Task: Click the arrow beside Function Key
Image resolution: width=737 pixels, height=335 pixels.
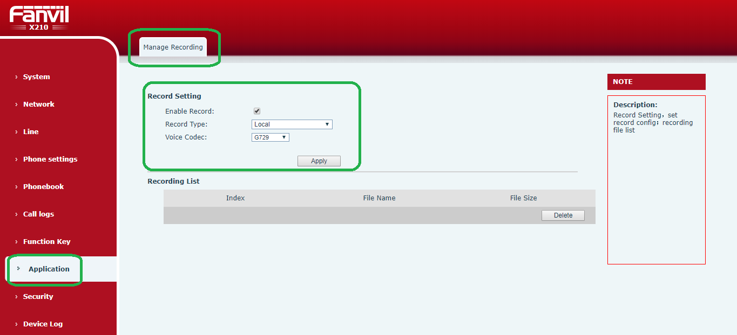Action: 16,242
